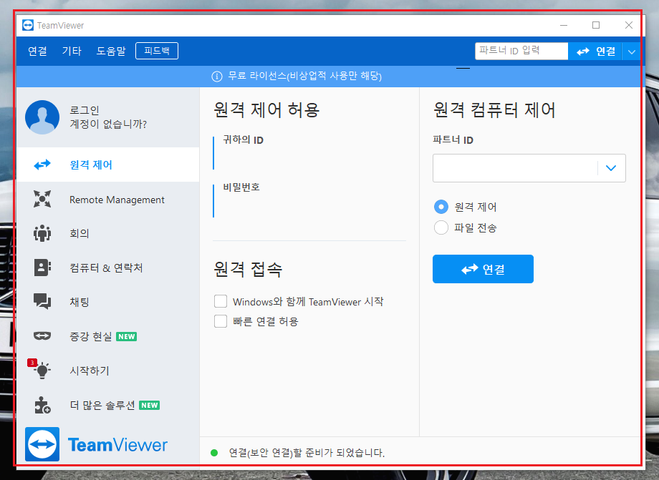This screenshot has height=480, width=659.
Task: Open the 시작하기 tab
Action: point(107,371)
